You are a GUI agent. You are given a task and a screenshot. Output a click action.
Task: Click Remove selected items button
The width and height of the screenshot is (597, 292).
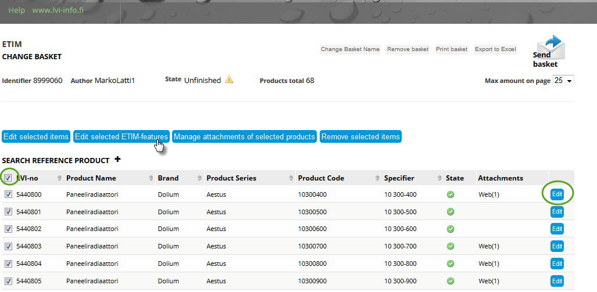click(x=360, y=136)
